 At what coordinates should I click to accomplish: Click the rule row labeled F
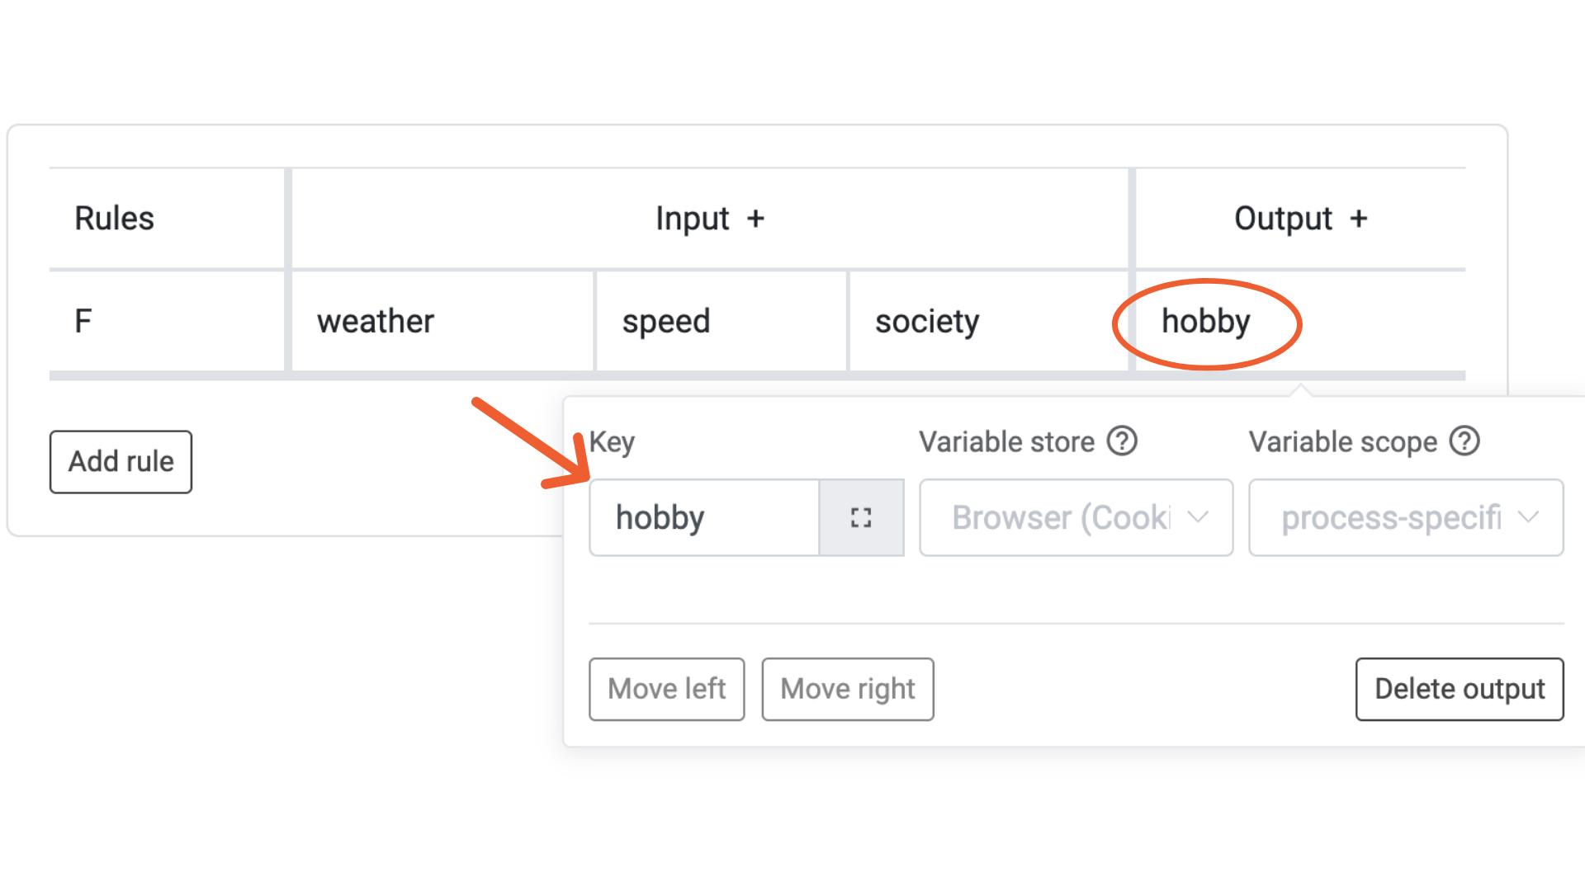click(x=83, y=322)
